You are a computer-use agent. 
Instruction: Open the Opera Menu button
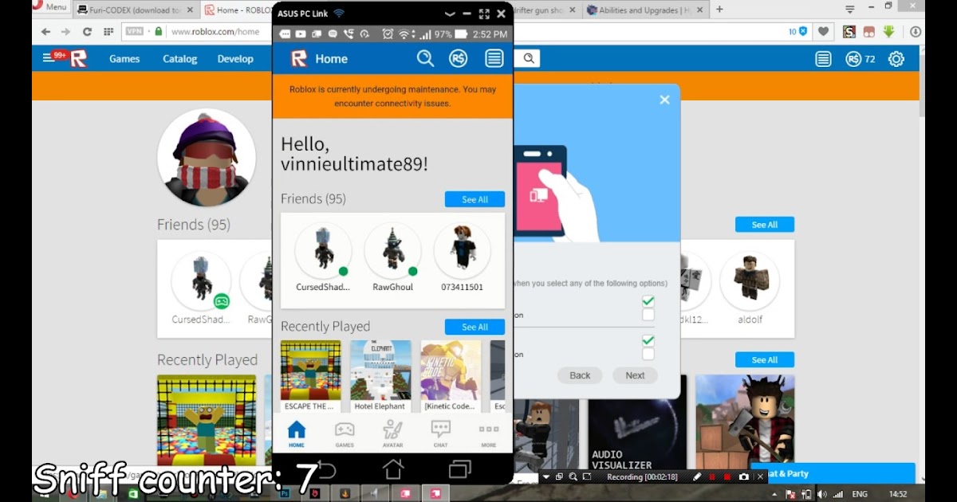50,6
